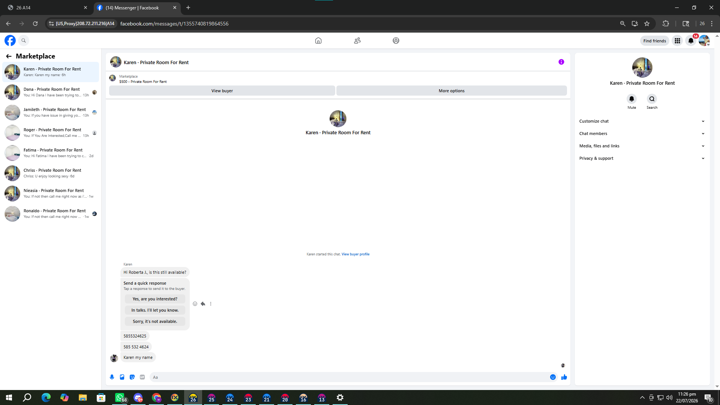Open WhatsApp from the taskbar
This screenshot has height=405, width=720.
coord(120,397)
